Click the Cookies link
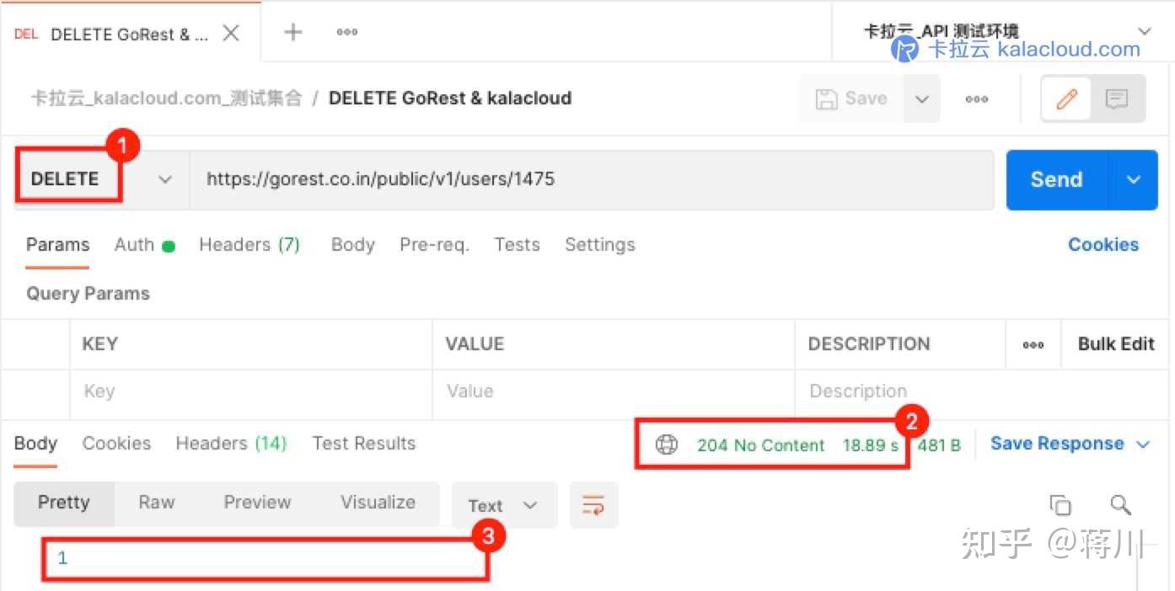 (x=1103, y=244)
